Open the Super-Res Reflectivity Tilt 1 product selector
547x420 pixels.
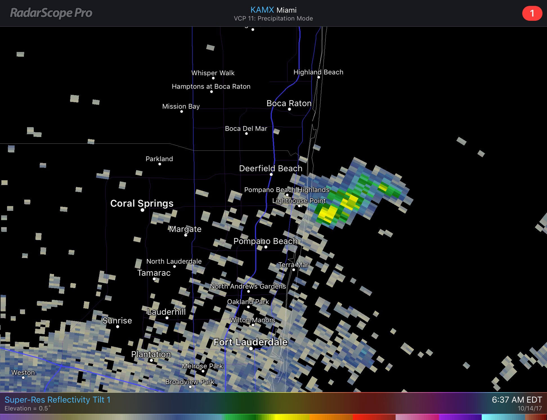click(x=57, y=400)
